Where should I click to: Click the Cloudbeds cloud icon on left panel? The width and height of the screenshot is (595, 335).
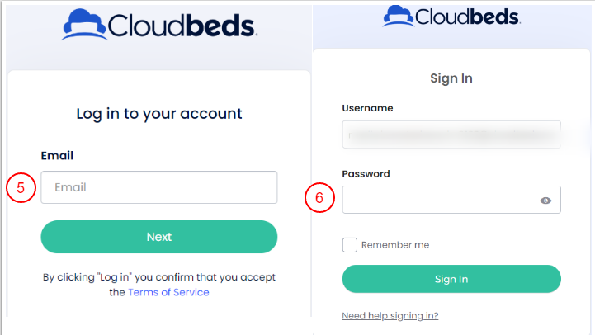pyautogui.click(x=84, y=25)
